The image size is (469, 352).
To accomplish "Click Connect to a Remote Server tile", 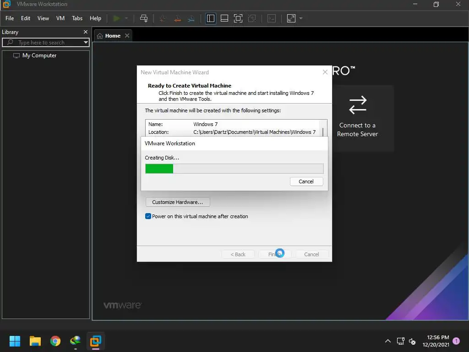I will point(357,118).
